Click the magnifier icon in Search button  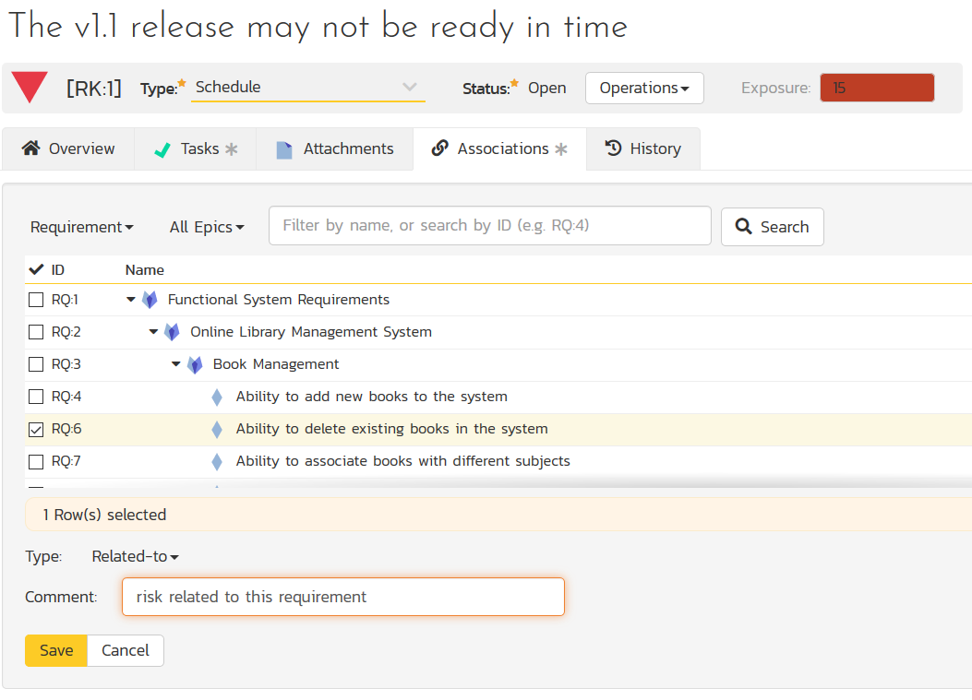tap(742, 227)
